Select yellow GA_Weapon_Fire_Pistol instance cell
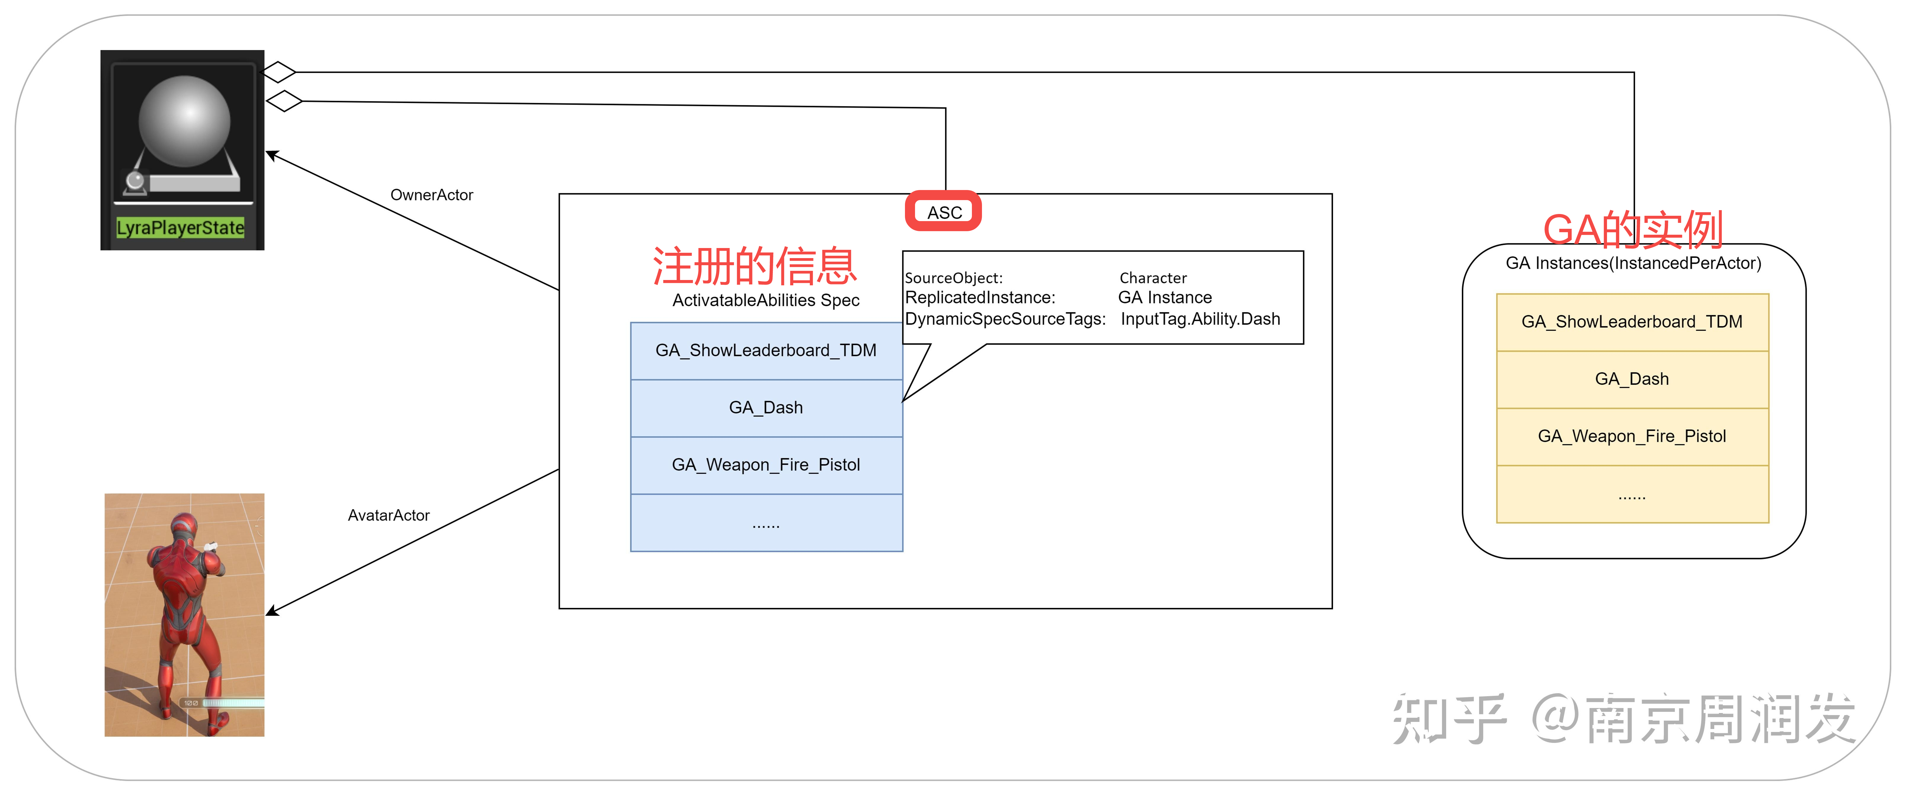The image size is (1905, 795). 1632,437
